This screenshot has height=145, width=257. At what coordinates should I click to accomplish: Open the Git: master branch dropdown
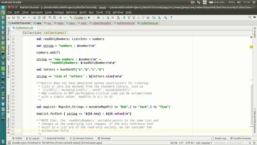point(204,143)
